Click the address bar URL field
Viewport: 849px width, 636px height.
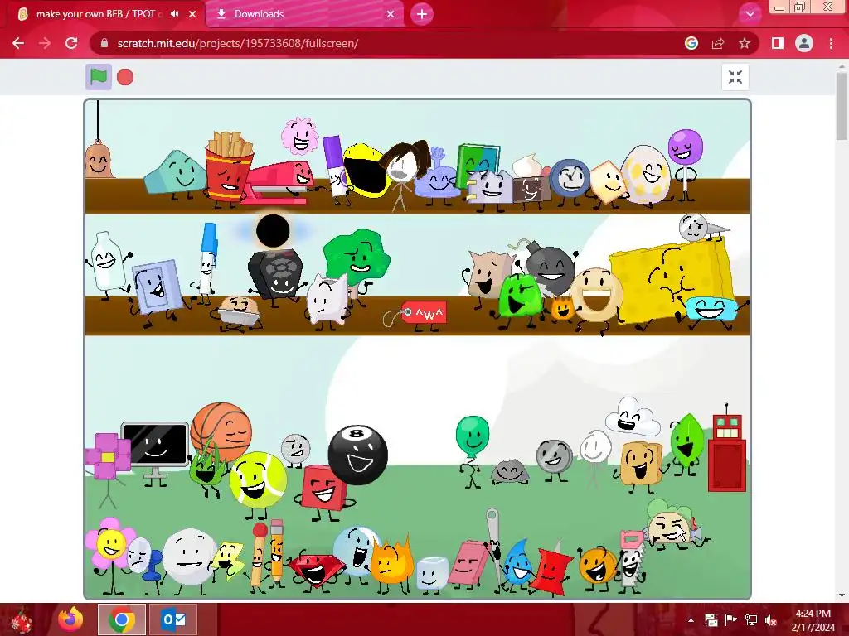pos(390,43)
